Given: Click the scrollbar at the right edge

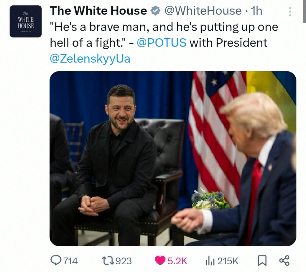Looking at the screenshot, I should click(305, 12).
